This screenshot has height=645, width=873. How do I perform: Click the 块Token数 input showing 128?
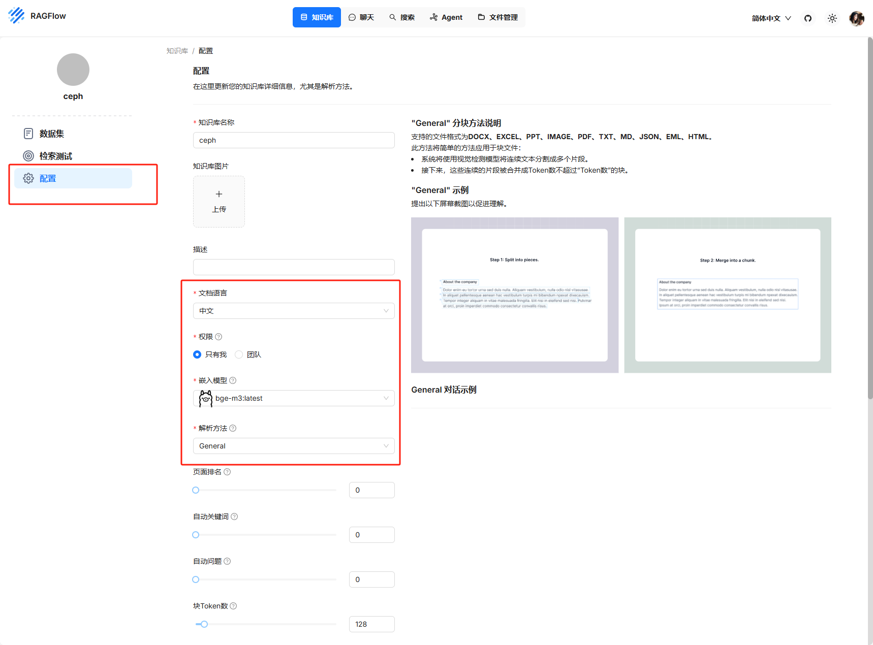(x=372, y=624)
